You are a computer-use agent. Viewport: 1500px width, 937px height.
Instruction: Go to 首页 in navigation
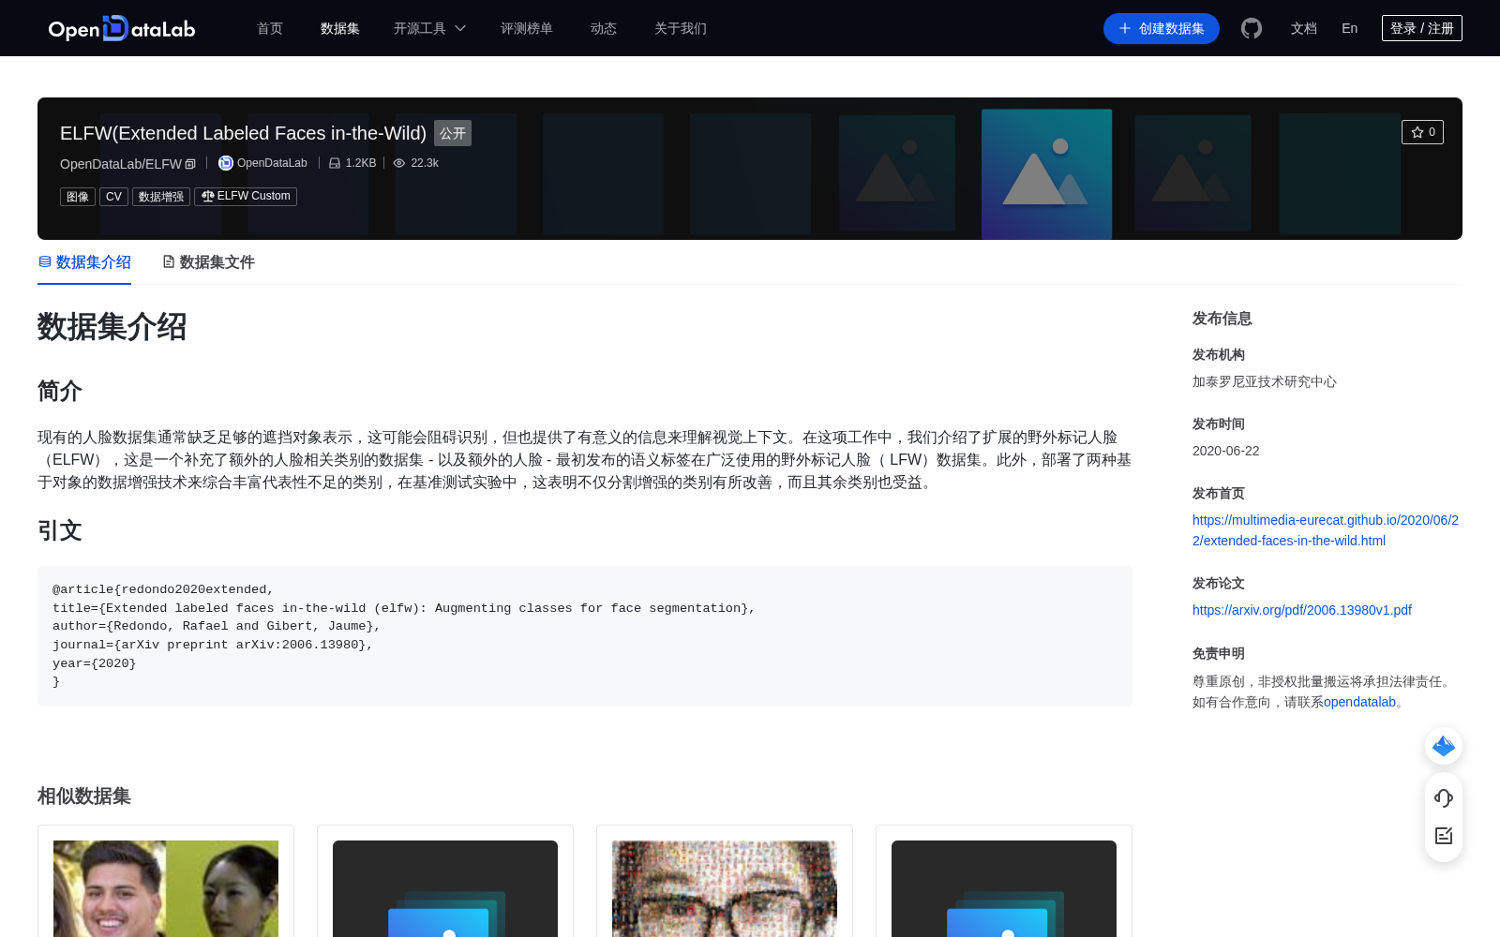270,28
